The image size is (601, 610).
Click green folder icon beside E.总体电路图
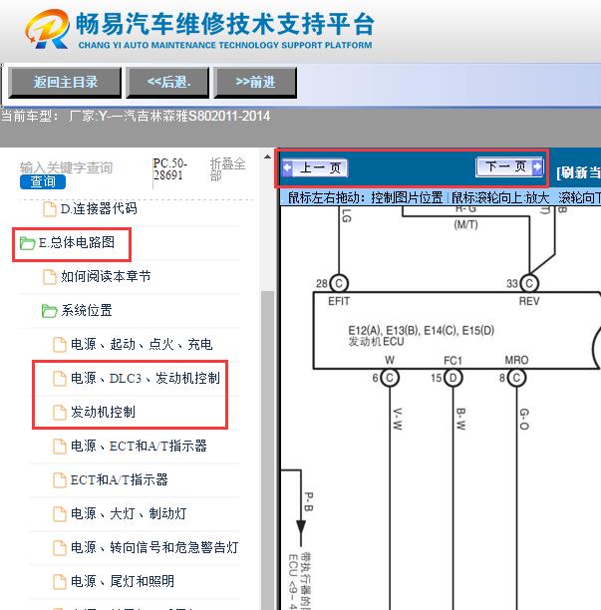click(x=27, y=243)
